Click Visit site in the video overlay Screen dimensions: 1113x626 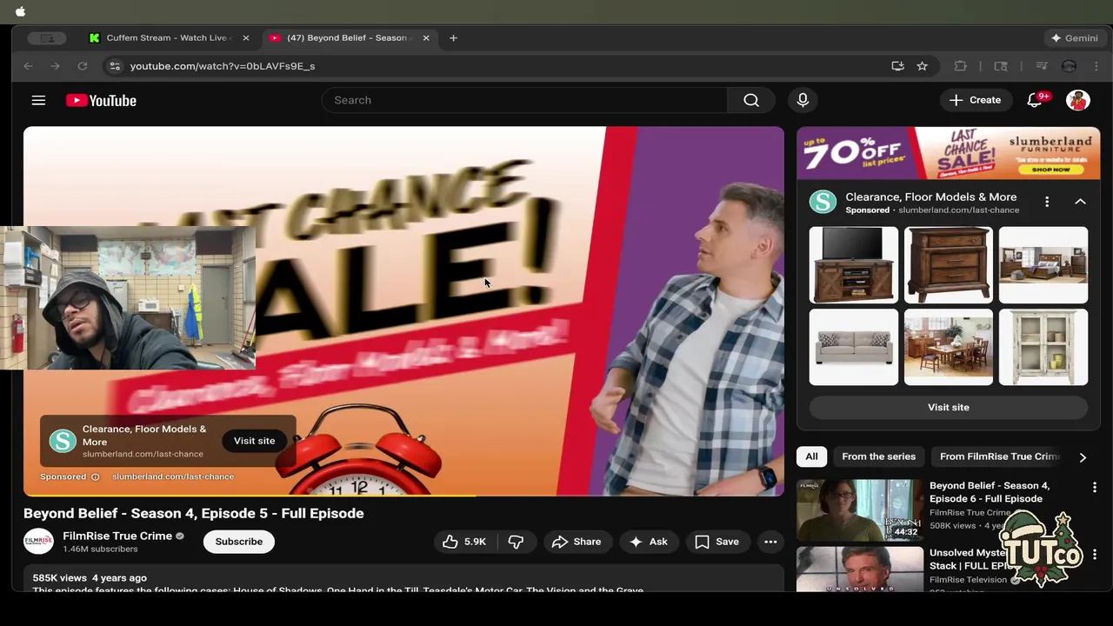click(254, 441)
